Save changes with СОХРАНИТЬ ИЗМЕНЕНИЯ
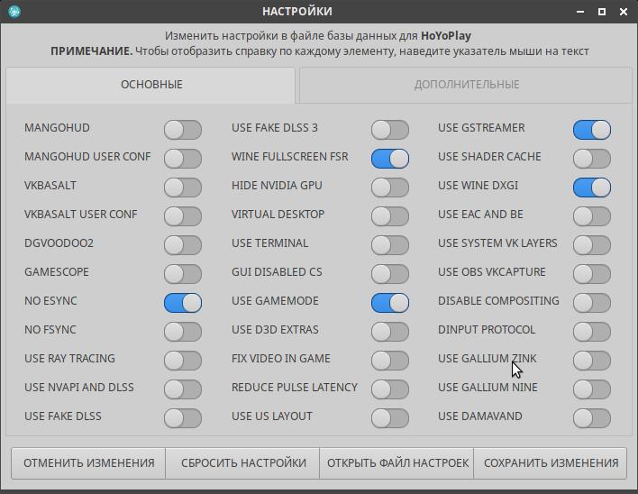Image resolution: width=638 pixels, height=494 pixels. click(551, 463)
